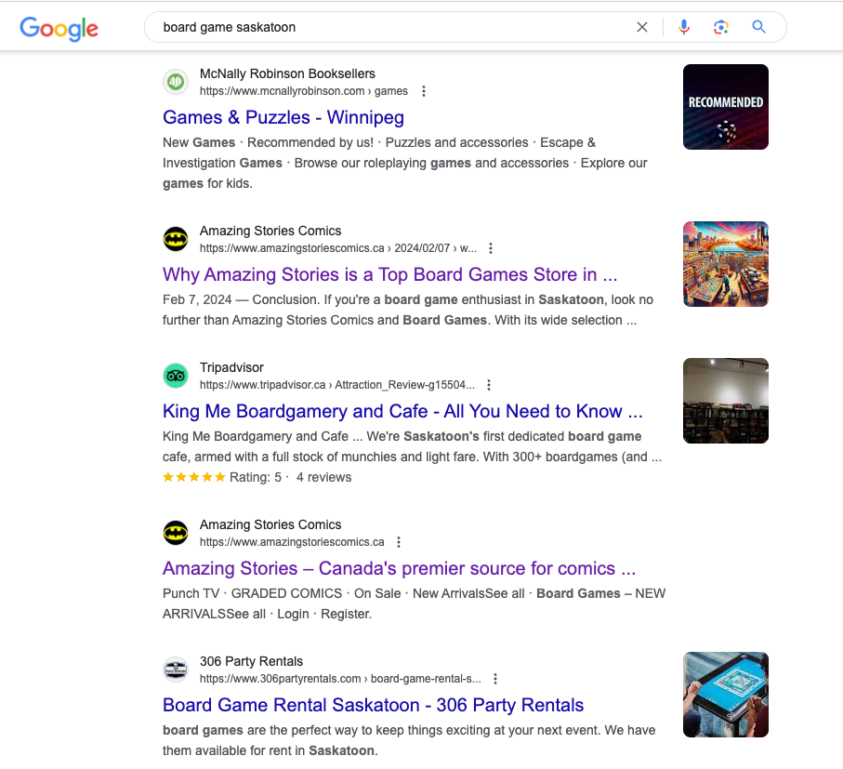Click the search magnifier icon
This screenshot has width=843, height=769.
(x=758, y=27)
